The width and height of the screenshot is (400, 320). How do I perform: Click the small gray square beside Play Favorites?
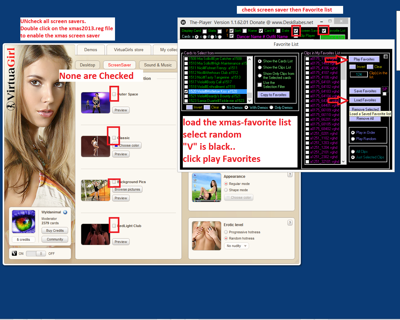pyautogui.click(x=386, y=57)
